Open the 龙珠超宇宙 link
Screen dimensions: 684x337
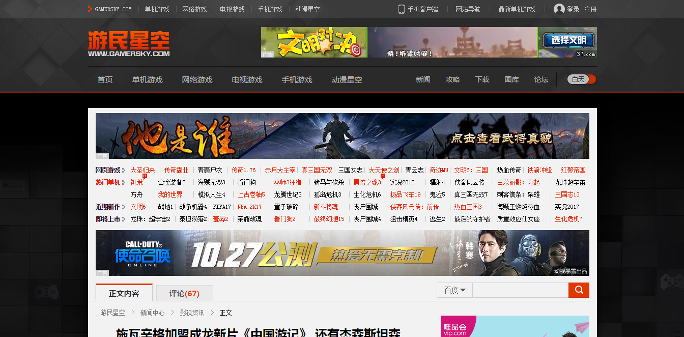click(x=570, y=182)
